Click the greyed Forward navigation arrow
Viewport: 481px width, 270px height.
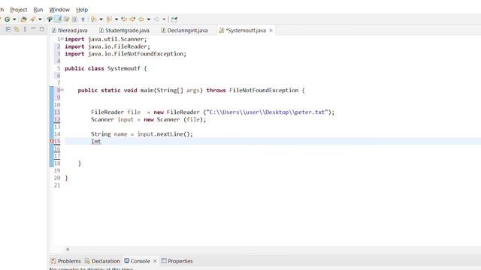(x=156, y=19)
